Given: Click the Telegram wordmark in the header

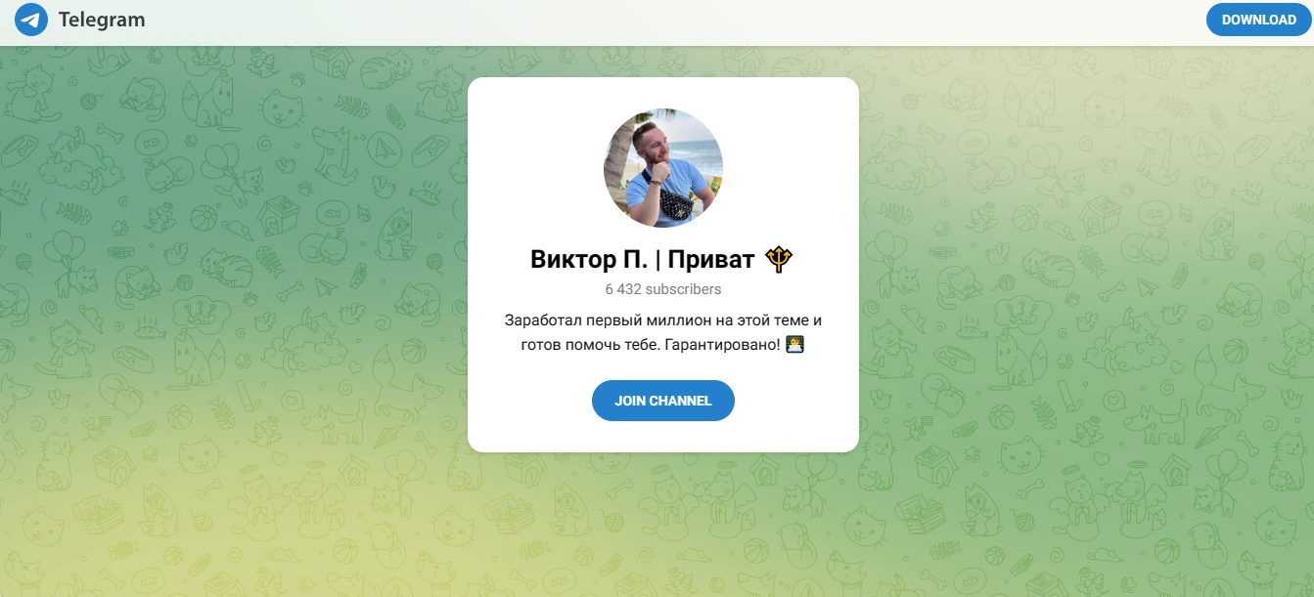Looking at the screenshot, I should click(x=102, y=20).
